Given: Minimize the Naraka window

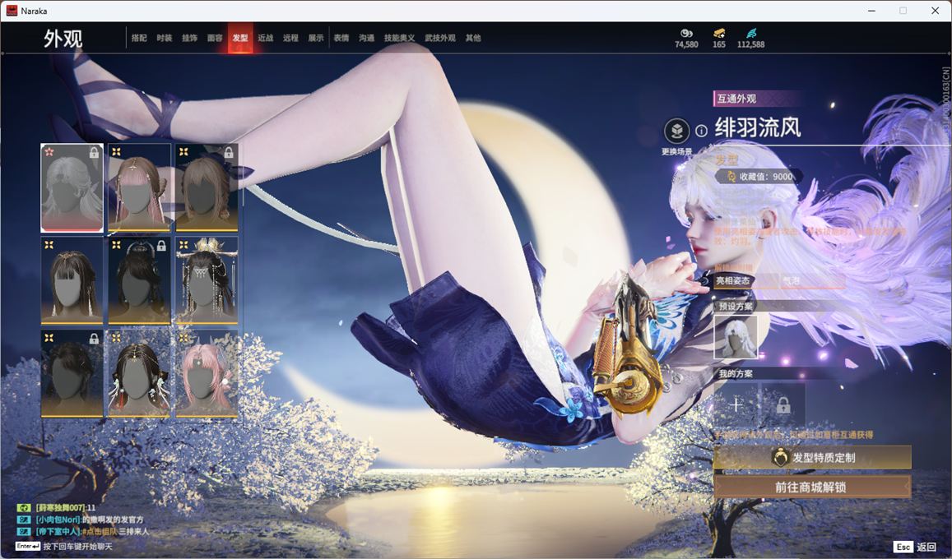Looking at the screenshot, I should (x=872, y=11).
